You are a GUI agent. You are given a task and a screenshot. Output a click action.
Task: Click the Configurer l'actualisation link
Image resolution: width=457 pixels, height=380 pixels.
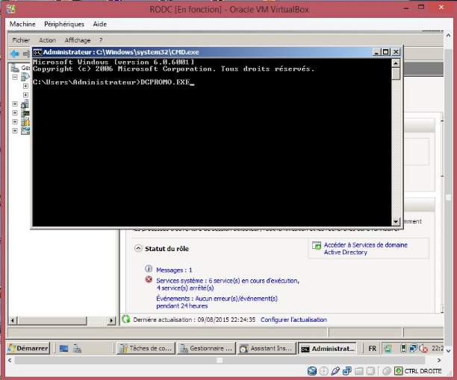pos(293,320)
